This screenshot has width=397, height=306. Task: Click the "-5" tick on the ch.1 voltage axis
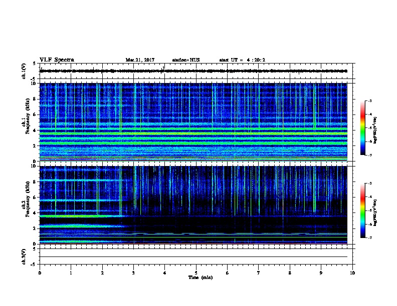[x=34, y=79]
